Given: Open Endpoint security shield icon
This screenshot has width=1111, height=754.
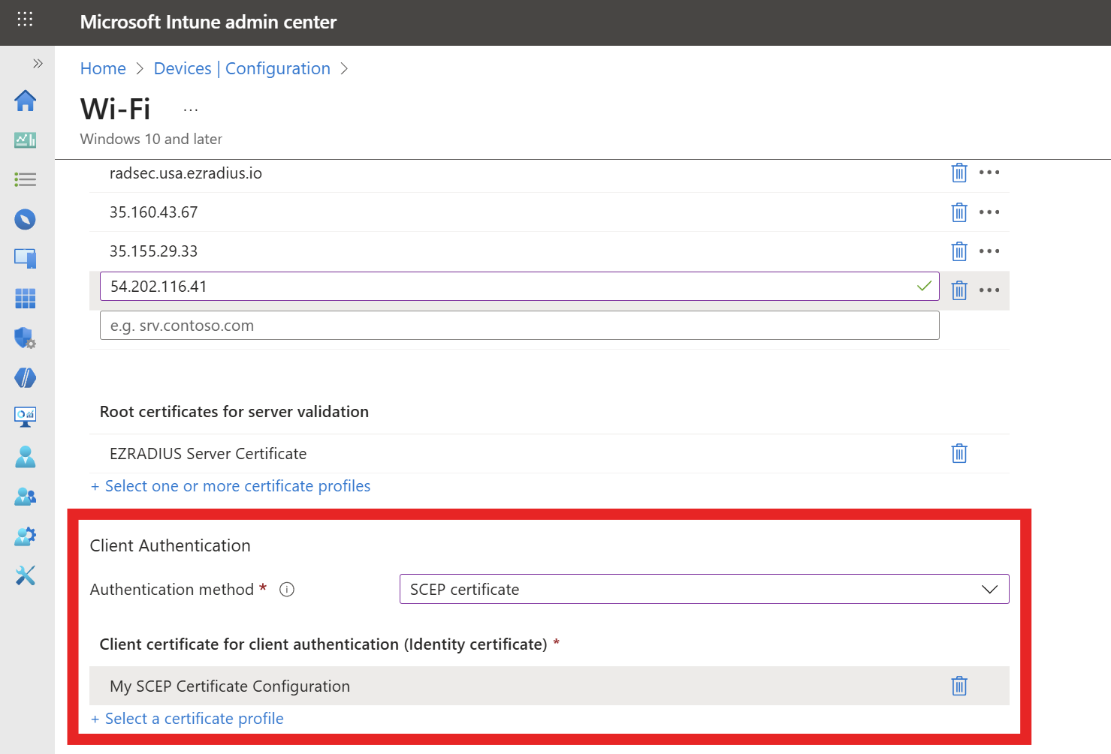Looking at the screenshot, I should [26, 338].
